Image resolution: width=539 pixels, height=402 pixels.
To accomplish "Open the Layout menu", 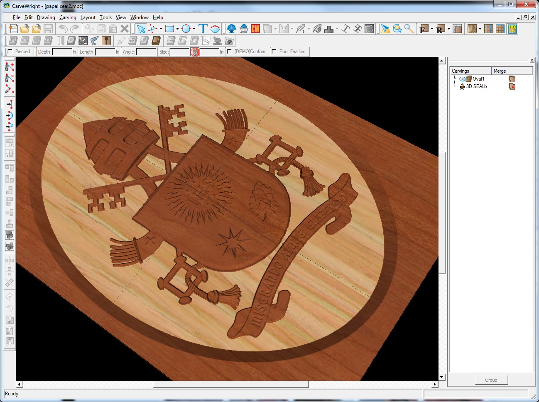I will [88, 17].
